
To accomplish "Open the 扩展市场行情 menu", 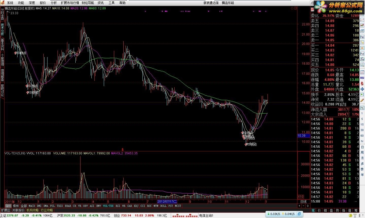I will point(70,3).
